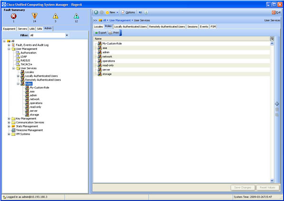284x201 pixels.
Task: Select the read-only role table row
Action: 181,65
